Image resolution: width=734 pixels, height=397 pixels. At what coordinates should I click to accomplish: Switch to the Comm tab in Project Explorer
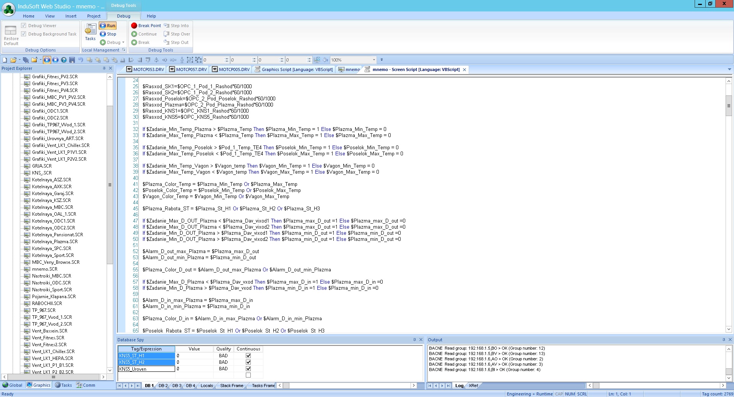(86, 385)
